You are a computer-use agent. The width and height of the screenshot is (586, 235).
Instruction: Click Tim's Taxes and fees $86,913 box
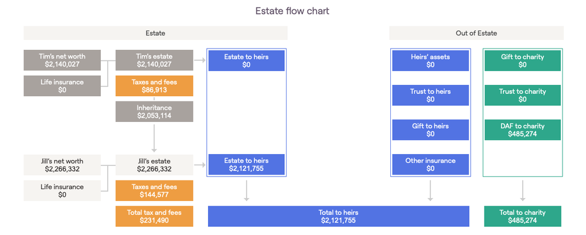tap(154, 86)
